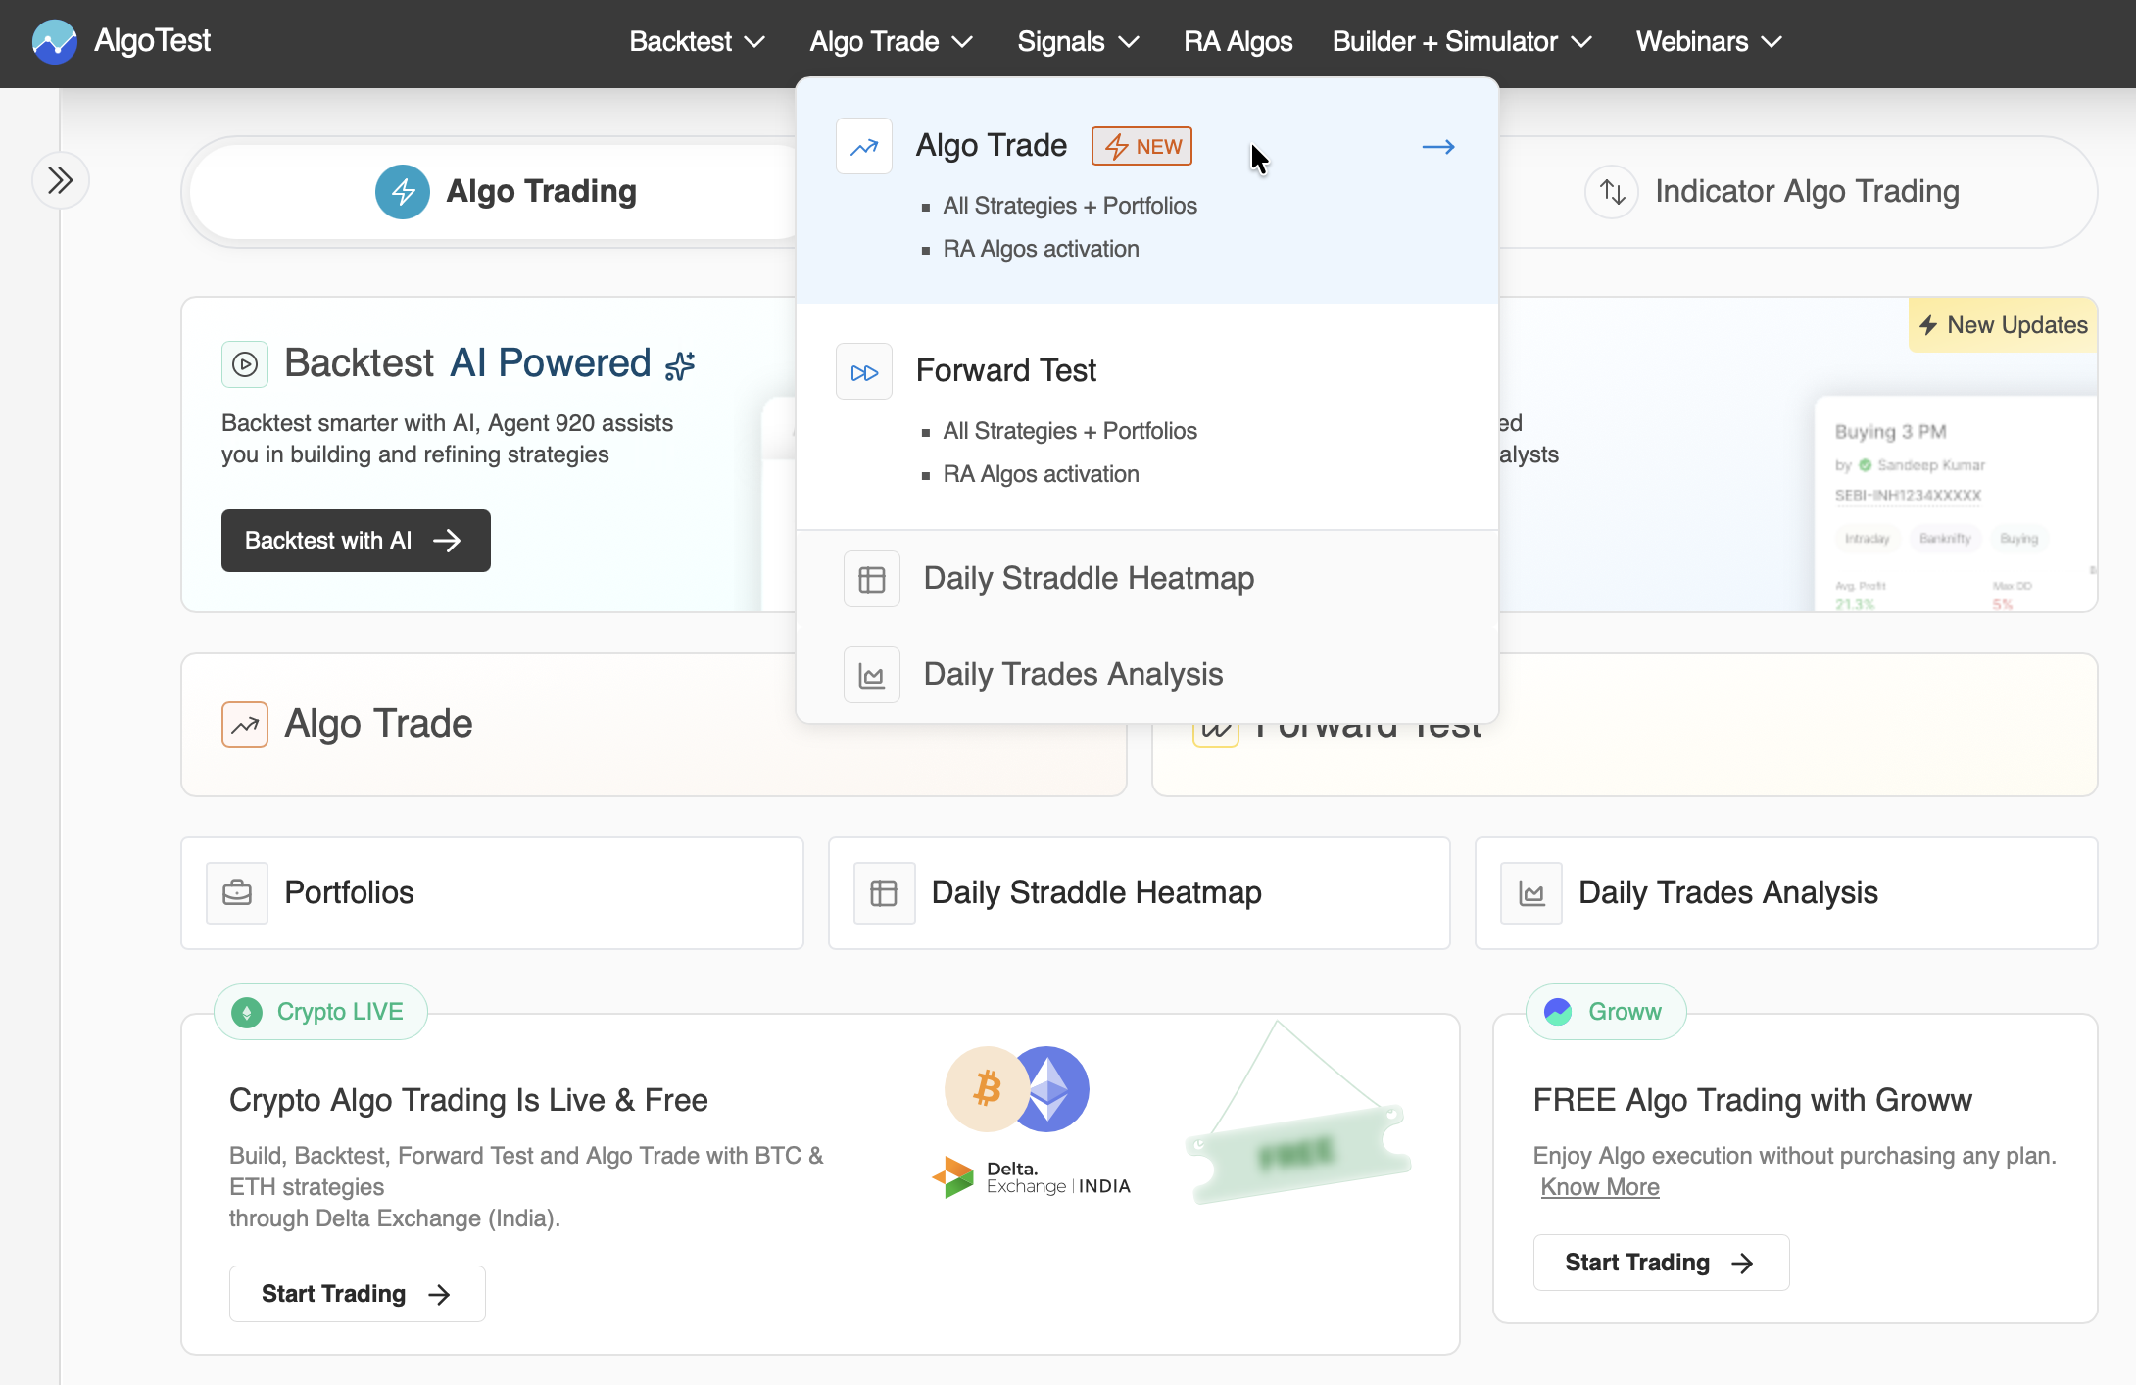Click Backtest with AI button
The image size is (2136, 1385).
[356, 541]
